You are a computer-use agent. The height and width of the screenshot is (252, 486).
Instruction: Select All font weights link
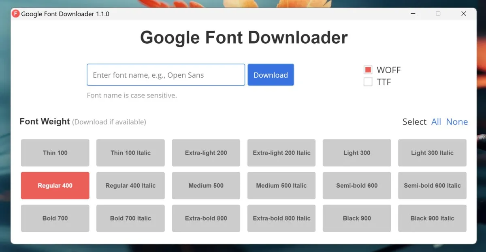[436, 122]
